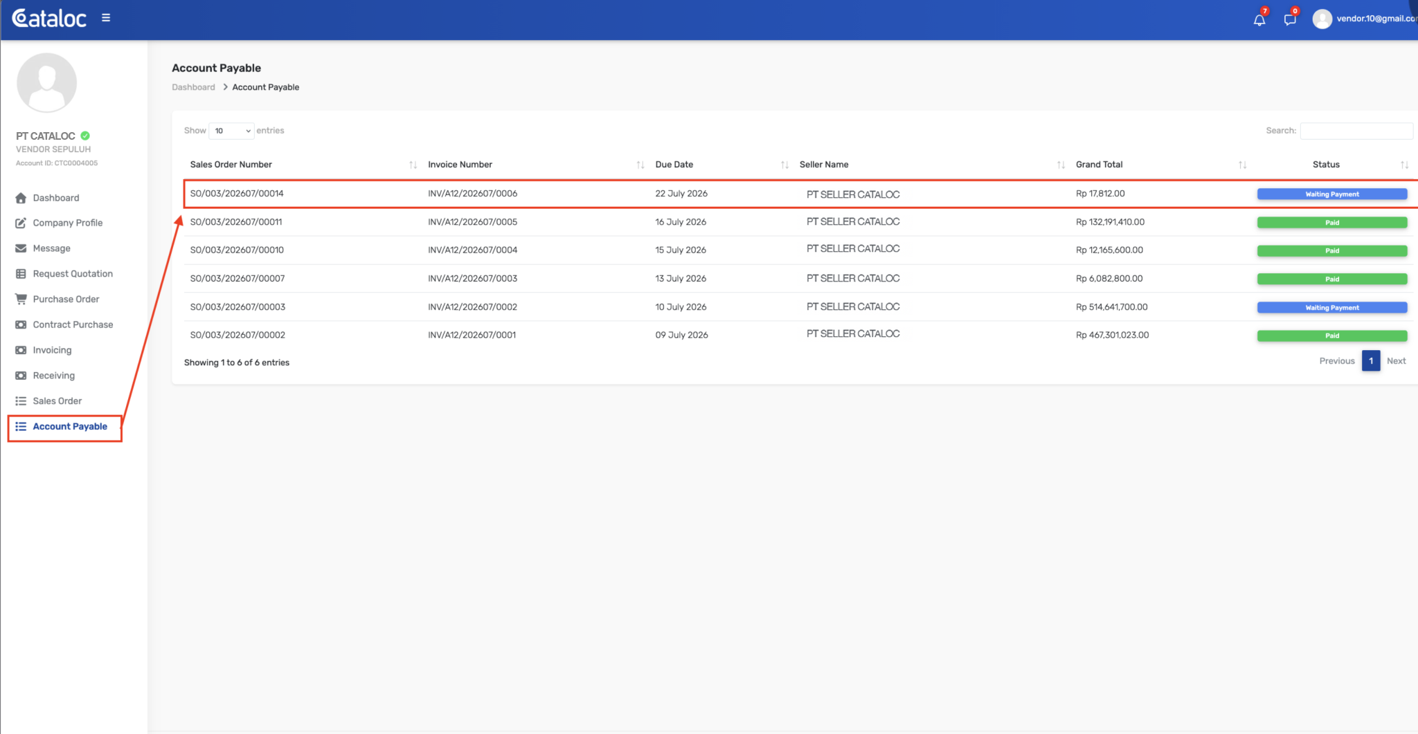1418x734 pixels.
Task: Open the notifications bell
Action: pos(1259,19)
